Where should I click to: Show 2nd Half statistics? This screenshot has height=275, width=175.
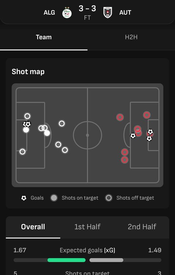point(142,227)
